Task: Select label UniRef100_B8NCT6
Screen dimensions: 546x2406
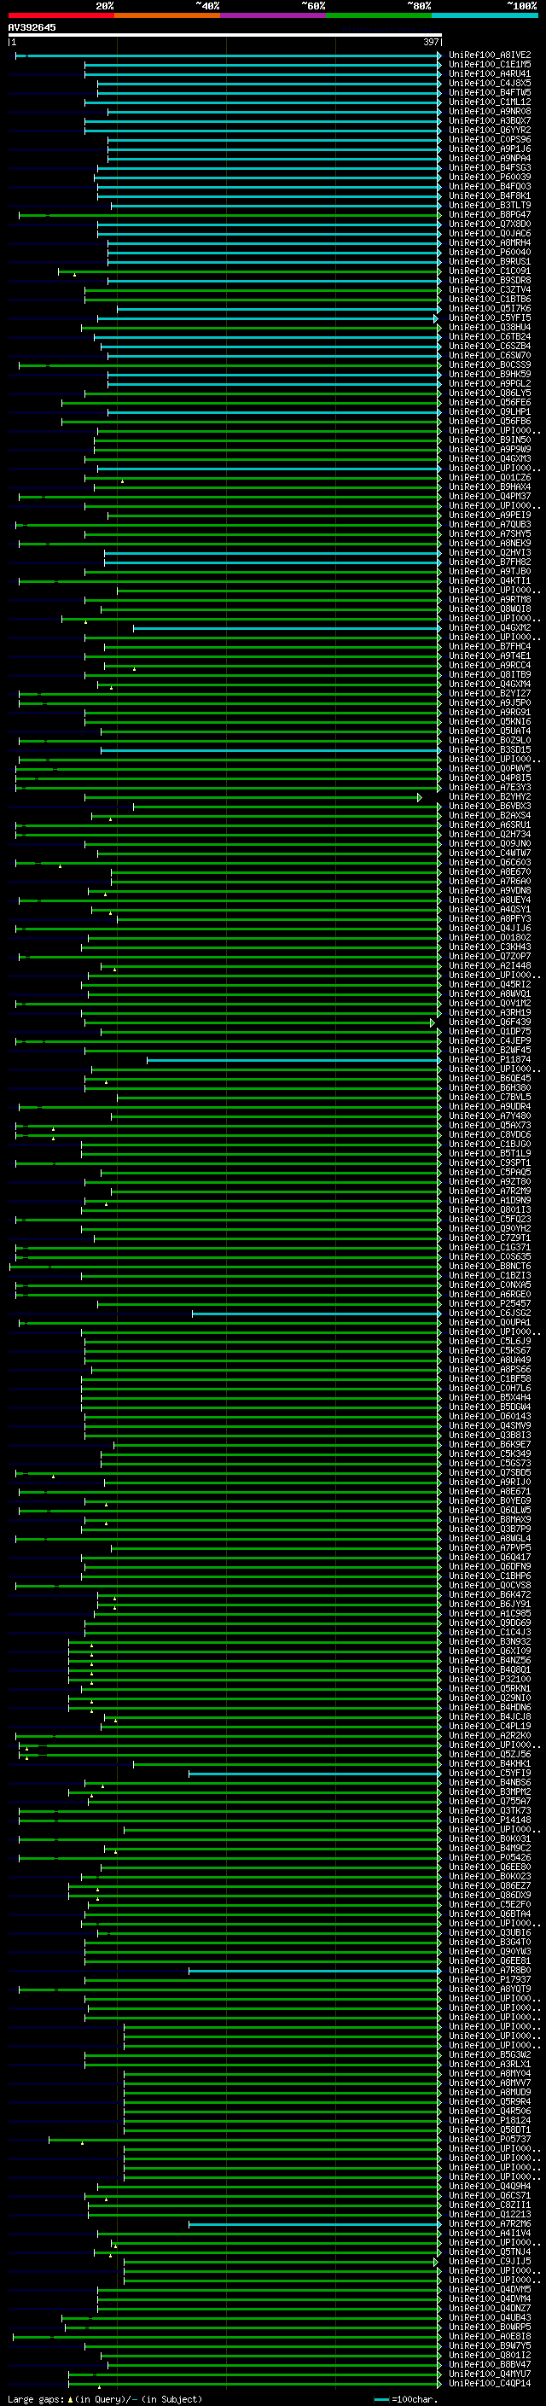Action: [489, 1267]
